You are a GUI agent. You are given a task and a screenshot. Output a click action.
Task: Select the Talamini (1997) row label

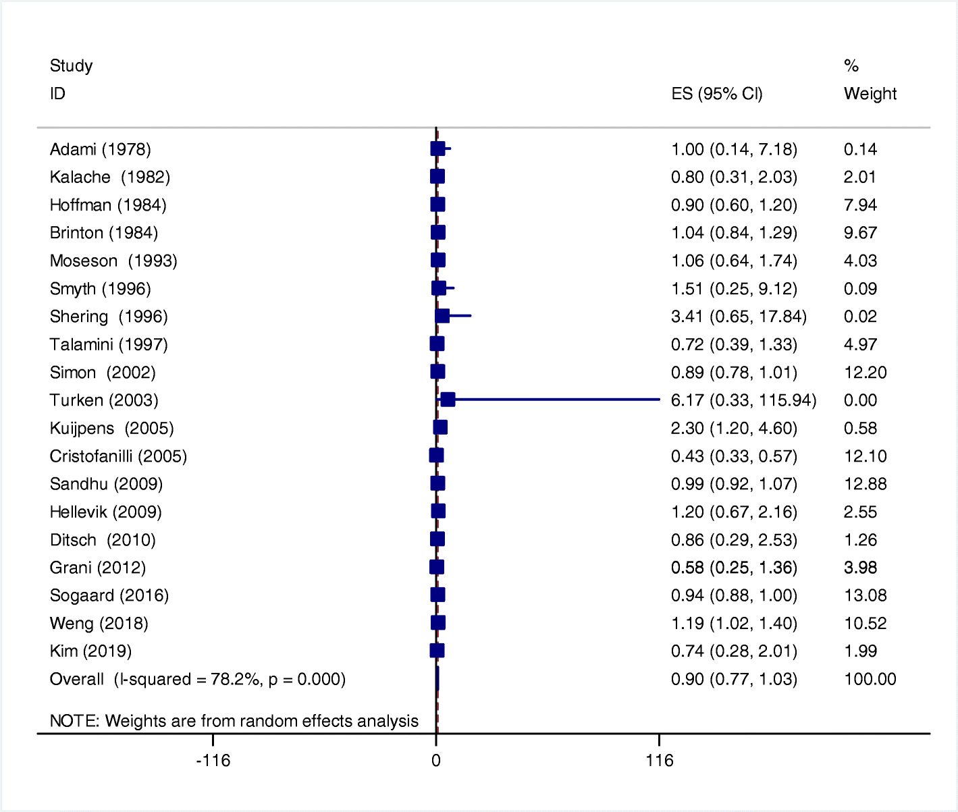(x=109, y=344)
